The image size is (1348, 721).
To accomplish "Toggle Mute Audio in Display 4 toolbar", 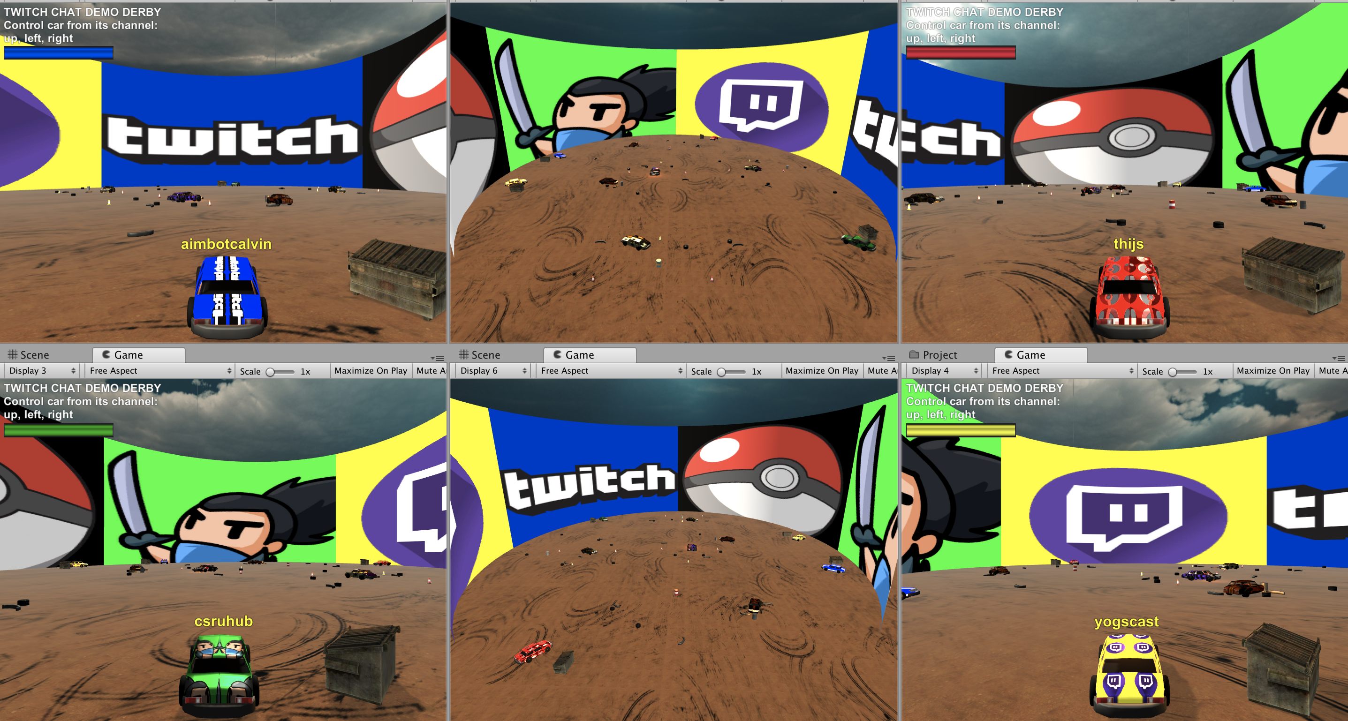I will [x=1332, y=371].
